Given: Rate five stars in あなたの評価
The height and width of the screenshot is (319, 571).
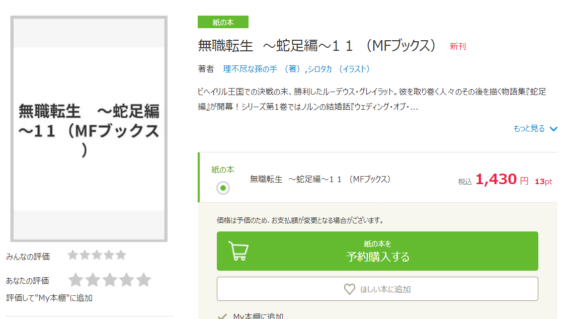Looking at the screenshot, I should [144, 280].
